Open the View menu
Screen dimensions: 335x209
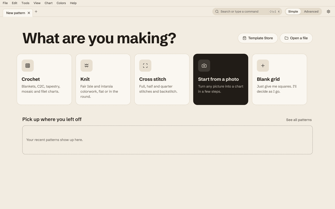pos(37,3)
